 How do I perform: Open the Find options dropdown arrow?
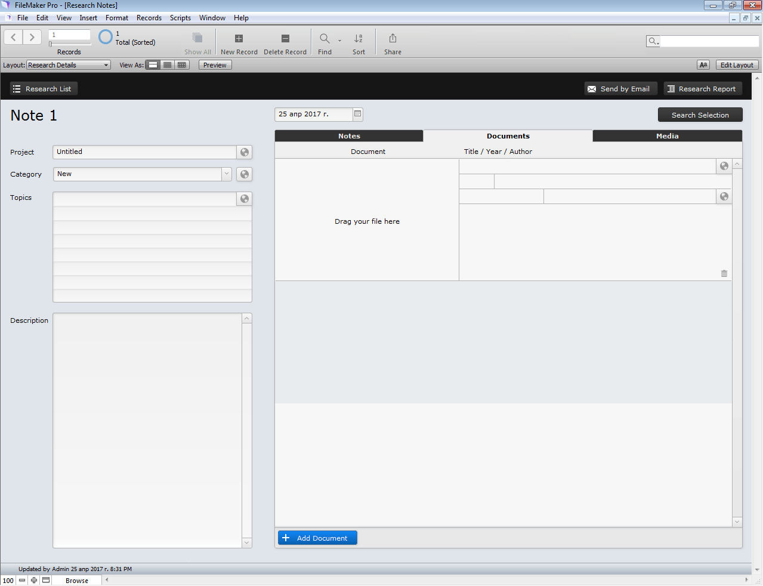point(340,41)
